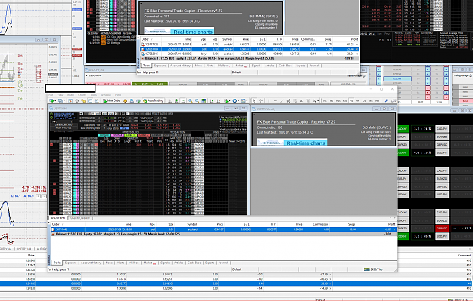Open New Chart icon in front MT4 toolbar

(51, 101)
